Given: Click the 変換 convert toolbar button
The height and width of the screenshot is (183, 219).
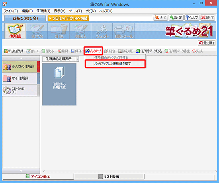Looking at the screenshot, I should [x=197, y=51].
